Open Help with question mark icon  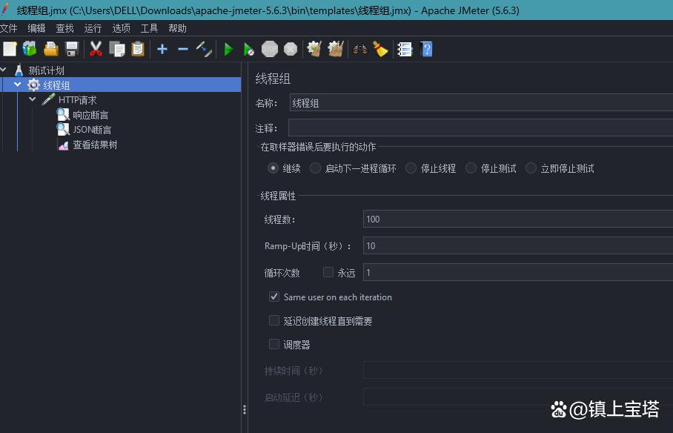pyautogui.click(x=426, y=49)
